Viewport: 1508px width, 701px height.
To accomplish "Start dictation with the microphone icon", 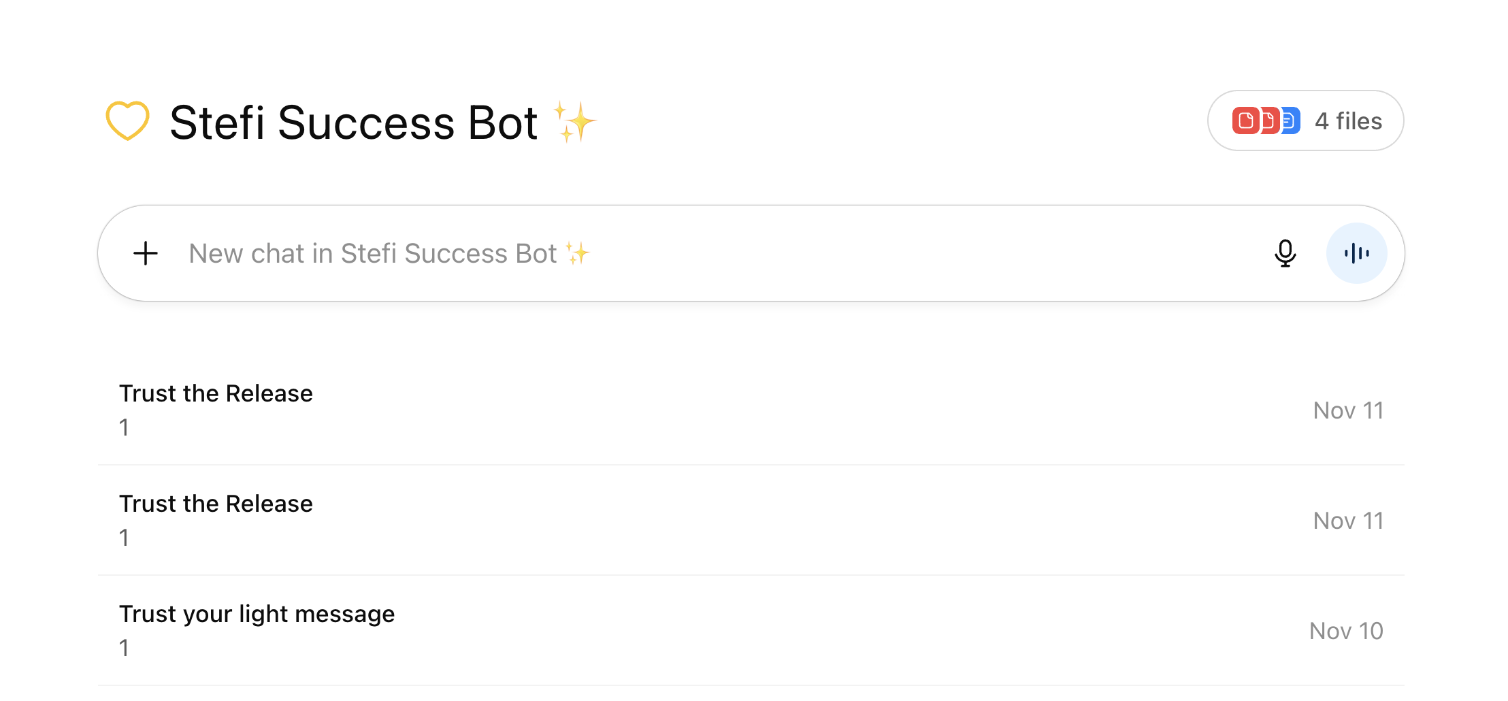I will pyautogui.click(x=1285, y=253).
